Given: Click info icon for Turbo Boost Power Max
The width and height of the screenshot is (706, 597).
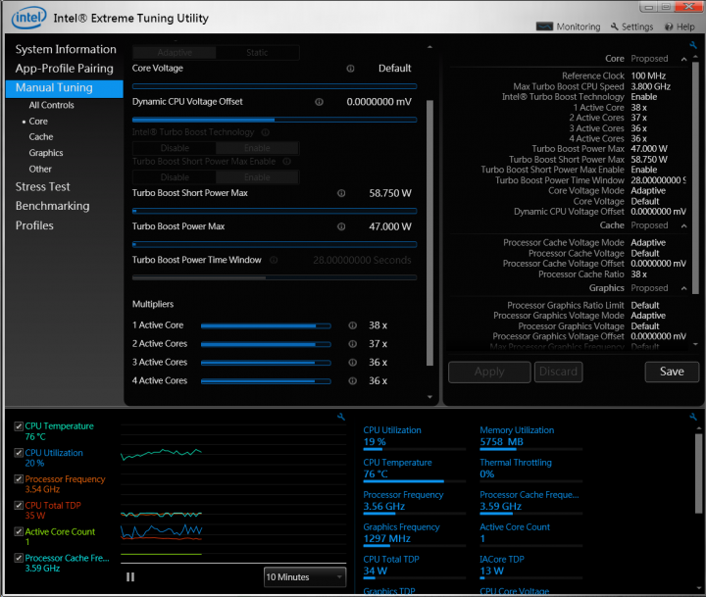Looking at the screenshot, I should pos(341,226).
